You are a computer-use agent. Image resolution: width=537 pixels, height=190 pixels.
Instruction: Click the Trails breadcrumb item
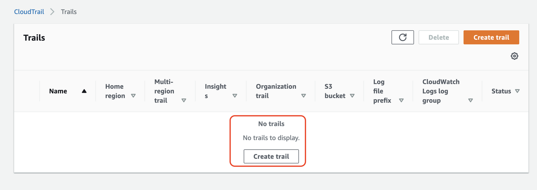pos(69,12)
